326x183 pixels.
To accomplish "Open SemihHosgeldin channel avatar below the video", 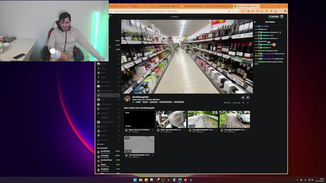I will tap(127, 99).
